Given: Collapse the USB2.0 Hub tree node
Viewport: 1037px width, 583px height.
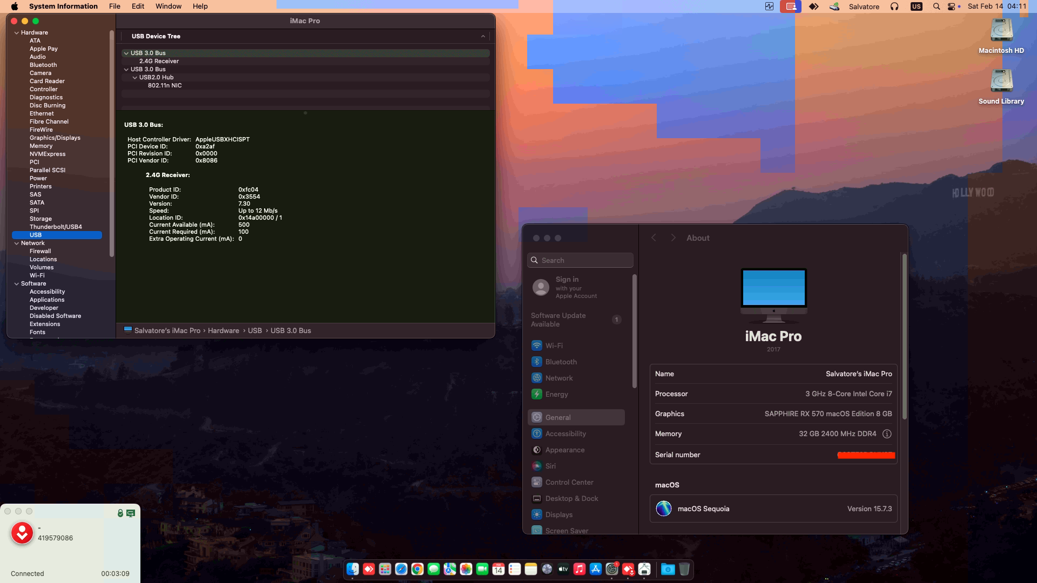Looking at the screenshot, I should pyautogui.click(x=135, y=78).
